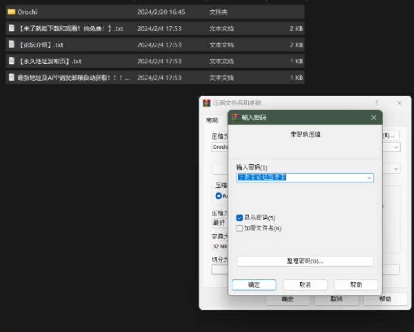Click the 文件夹 type cell
Image resolution: width=414 pixels, height=332 pixels.
pos(218,12)
